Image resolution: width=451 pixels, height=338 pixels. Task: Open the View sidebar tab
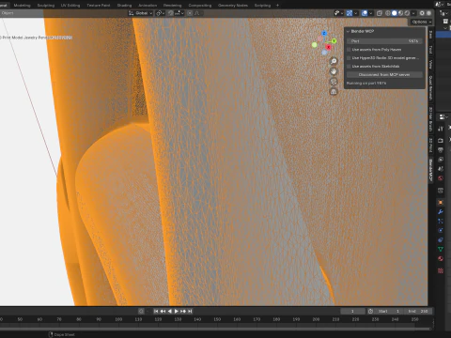(x=430, y=65)
